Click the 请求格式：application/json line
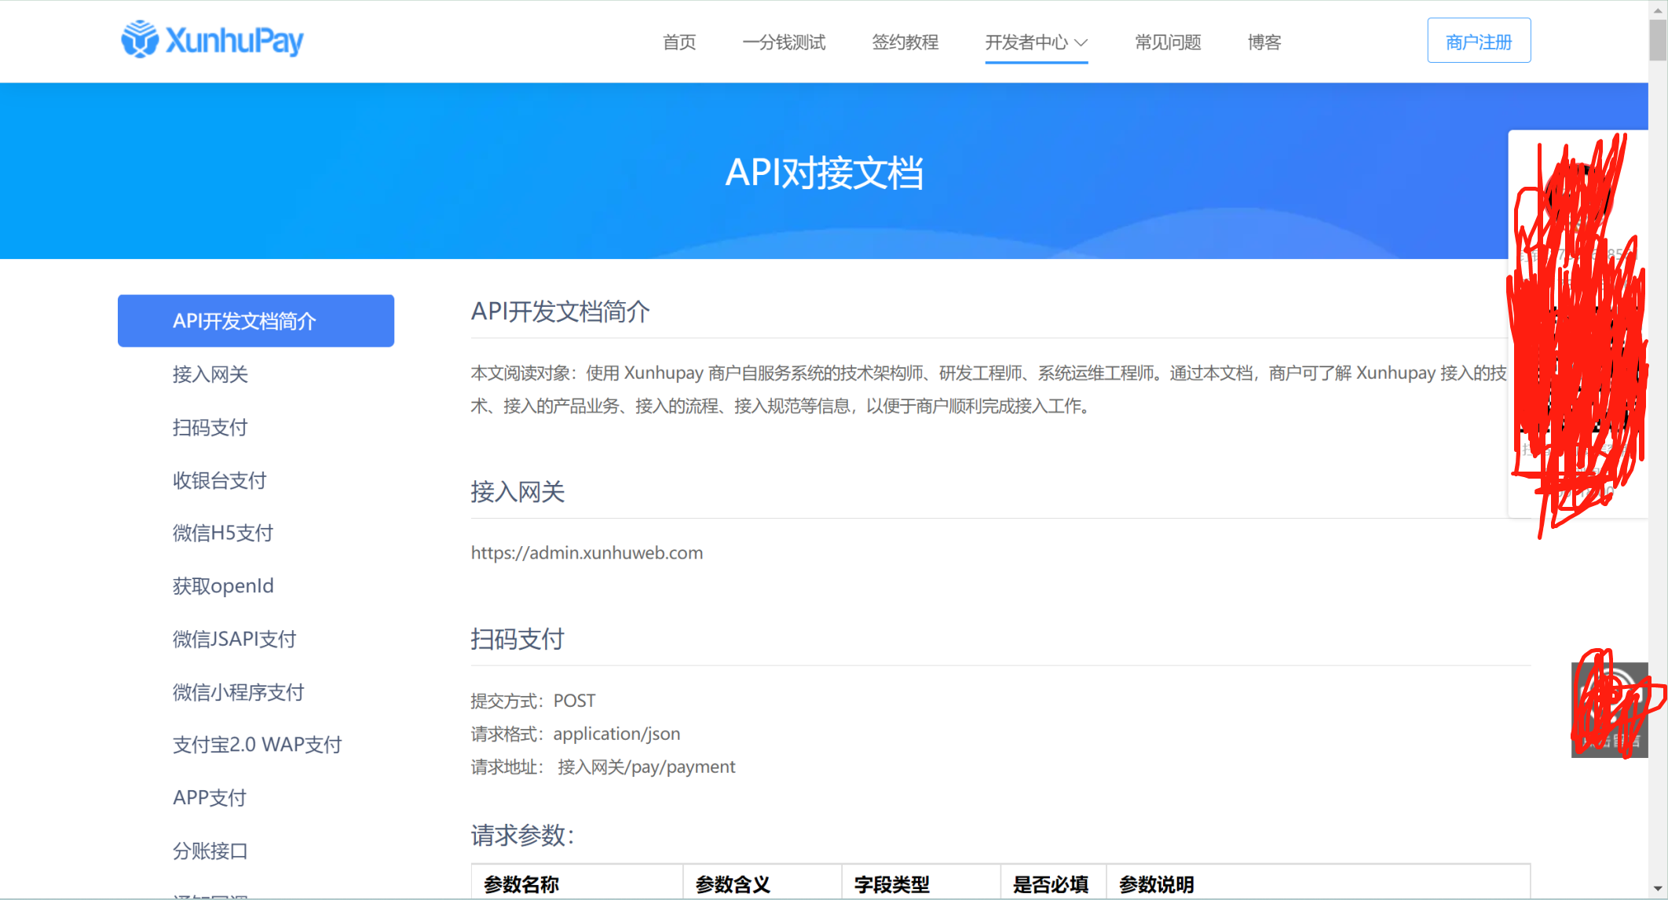This screenshot has height=900, width=1668. [x=576, y=734]
